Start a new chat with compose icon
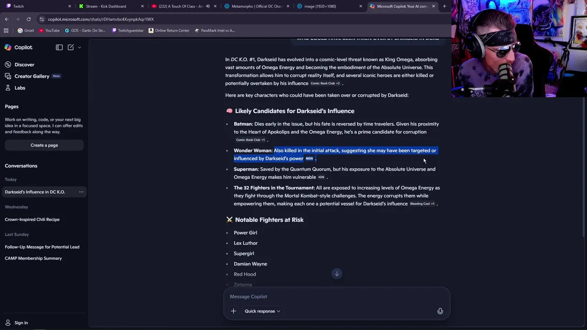This screenshot has height=330, width=587. tap(71, 47)
